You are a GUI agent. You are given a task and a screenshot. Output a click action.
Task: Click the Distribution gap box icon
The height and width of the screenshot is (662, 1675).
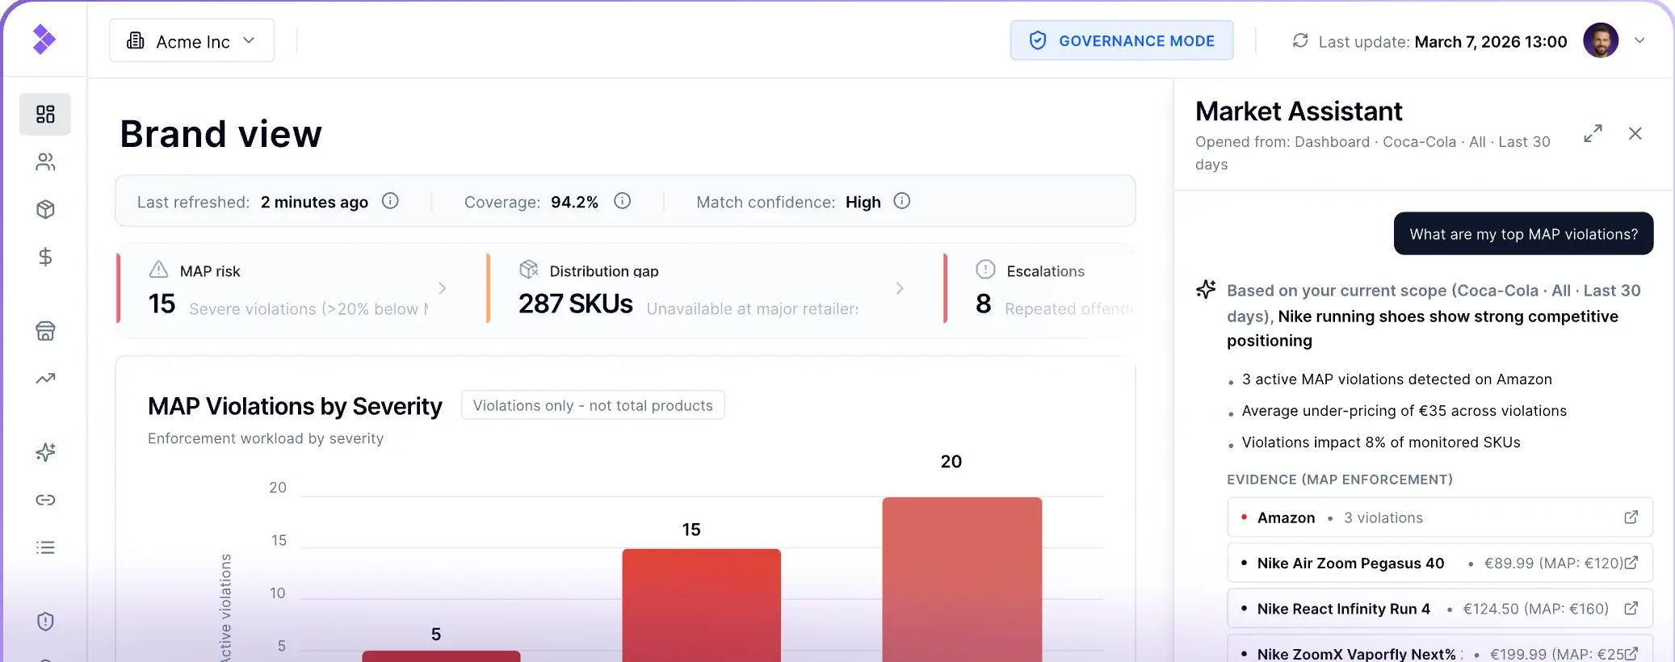[528, 269]
